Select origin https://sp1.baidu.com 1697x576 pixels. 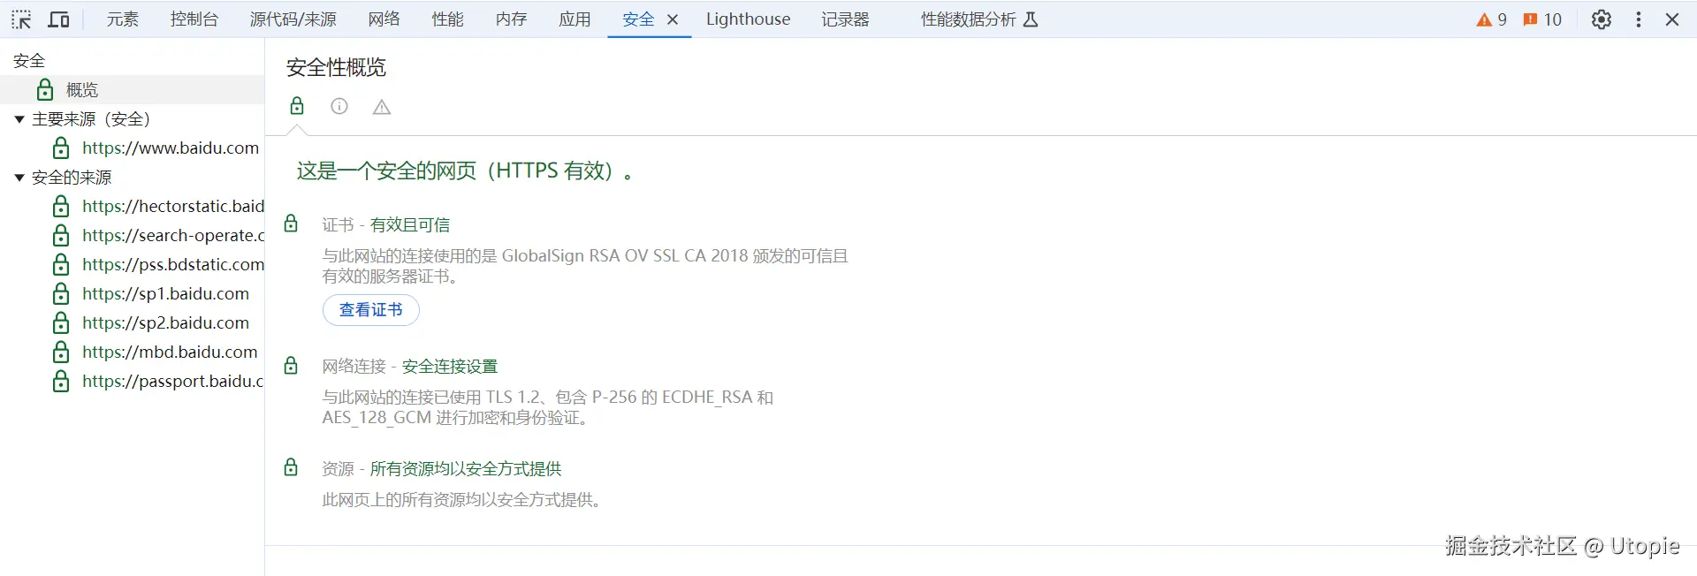coord(166,293)
